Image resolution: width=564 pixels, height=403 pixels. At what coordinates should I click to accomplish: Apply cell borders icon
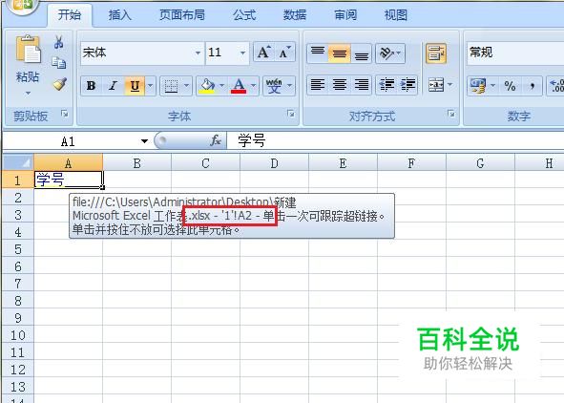click(171, 86)
